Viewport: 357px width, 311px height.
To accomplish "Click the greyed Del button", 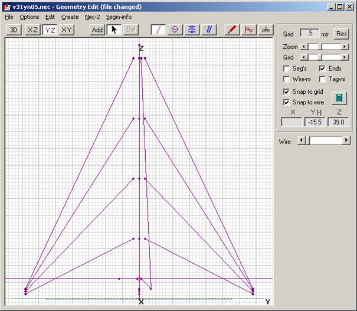I will pyautogui.click(x=130, y=30).
